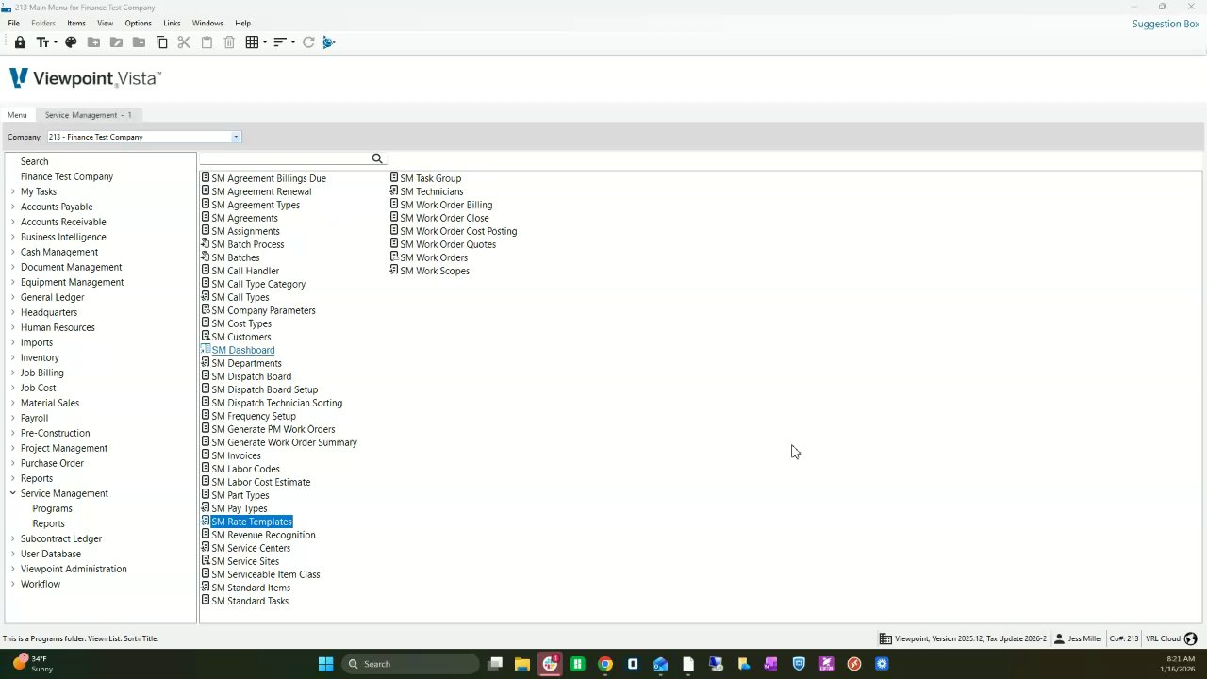1207x679 pixels.
Task: Select Reports under Service Management
Action: point(48,523)
